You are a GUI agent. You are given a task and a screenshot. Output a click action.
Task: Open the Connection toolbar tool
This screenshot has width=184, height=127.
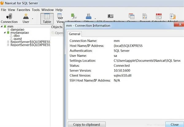pyautogui.click(x=9, y=18)
